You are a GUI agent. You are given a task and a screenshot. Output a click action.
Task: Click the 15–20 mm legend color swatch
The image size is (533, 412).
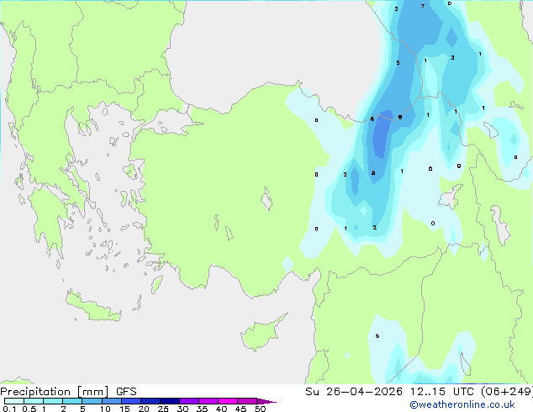(x=130, y=401)
